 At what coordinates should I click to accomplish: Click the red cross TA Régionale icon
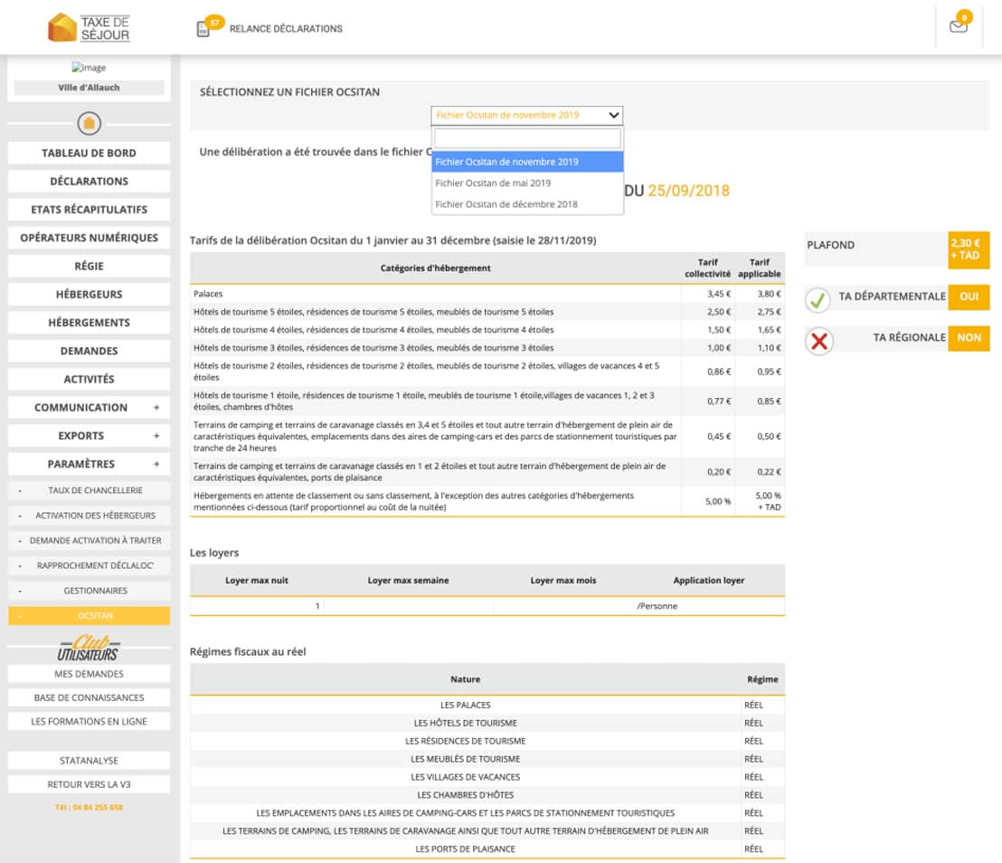pos(818,341)
